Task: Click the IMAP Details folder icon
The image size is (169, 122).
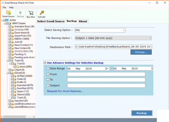Action: (x=10, y=23)
